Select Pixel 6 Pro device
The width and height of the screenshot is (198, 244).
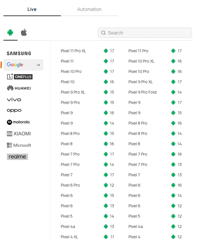(x=70, y=185)
